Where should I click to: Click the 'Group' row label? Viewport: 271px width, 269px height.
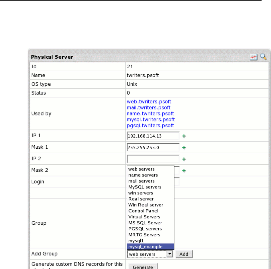tap(39, 223)
